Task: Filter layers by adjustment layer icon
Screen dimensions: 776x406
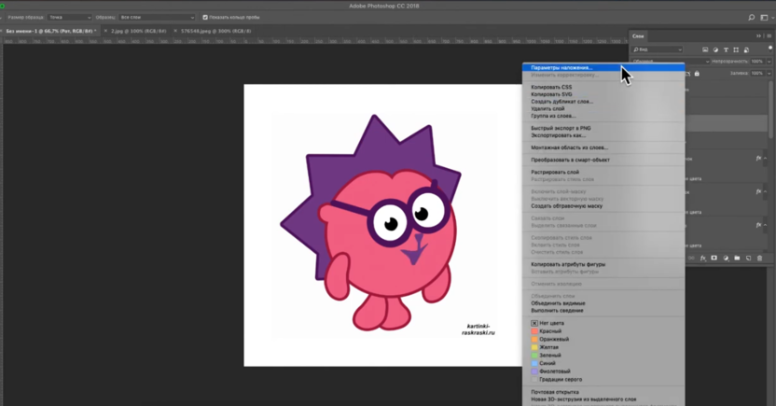Action: 715,49
